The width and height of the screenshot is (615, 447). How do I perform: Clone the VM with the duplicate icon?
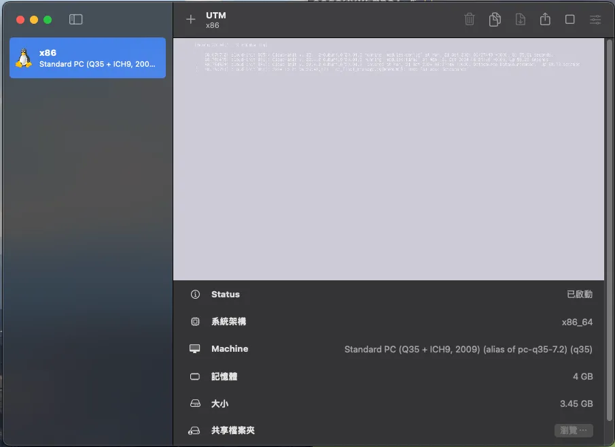pos(495,20)
